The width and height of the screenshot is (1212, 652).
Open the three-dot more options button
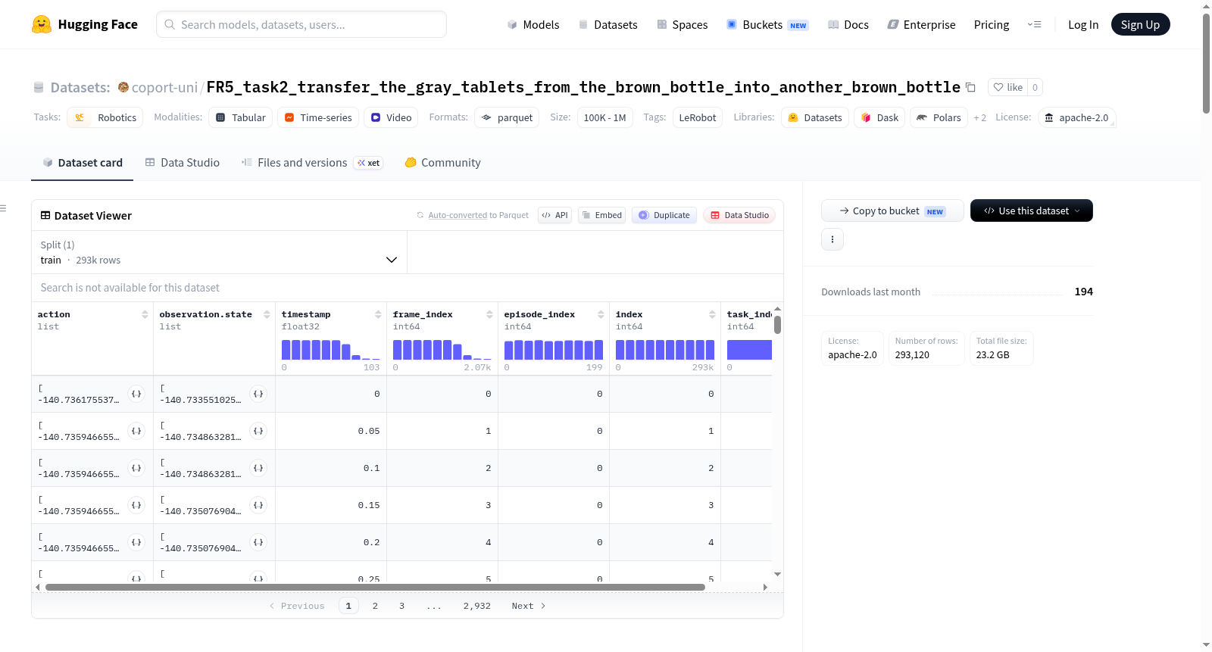click(x=832, y=239)
